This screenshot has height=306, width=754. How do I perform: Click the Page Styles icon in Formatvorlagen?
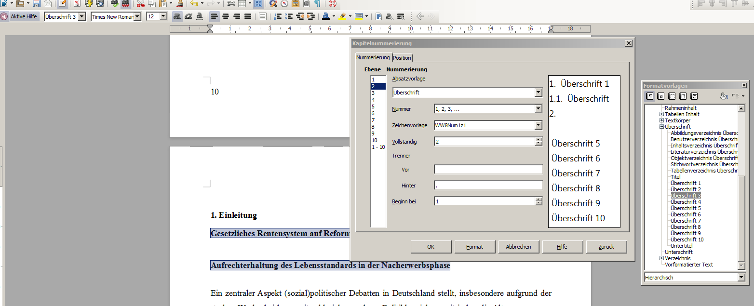(683, 96)
